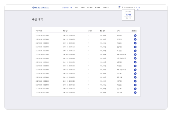
Task: Open details via last row's plus button
Action: (135, 92)
